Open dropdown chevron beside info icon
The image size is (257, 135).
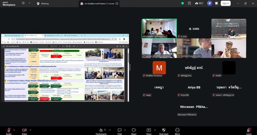click(x=30, y=3)
